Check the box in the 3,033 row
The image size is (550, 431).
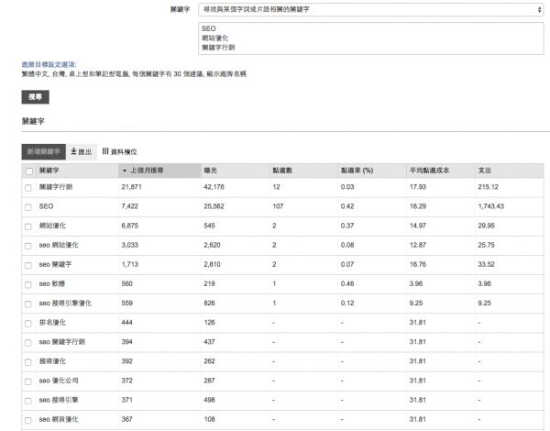(x=28, y=246)
